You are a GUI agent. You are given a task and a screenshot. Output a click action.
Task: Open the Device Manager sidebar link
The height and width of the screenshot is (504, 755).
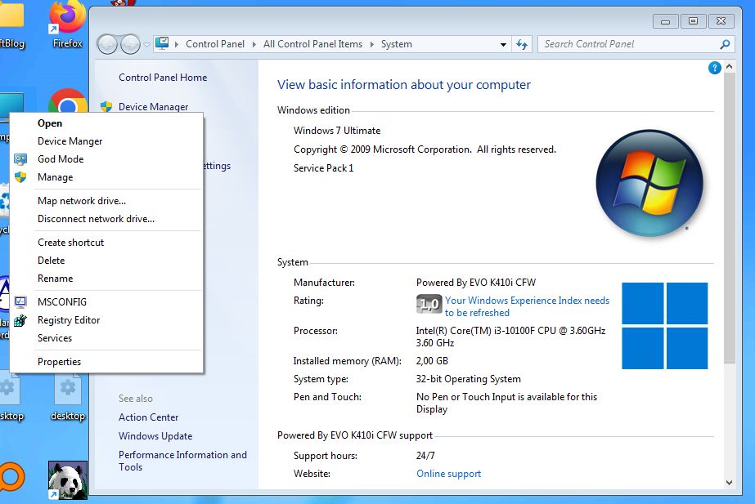tap(153, 107)
